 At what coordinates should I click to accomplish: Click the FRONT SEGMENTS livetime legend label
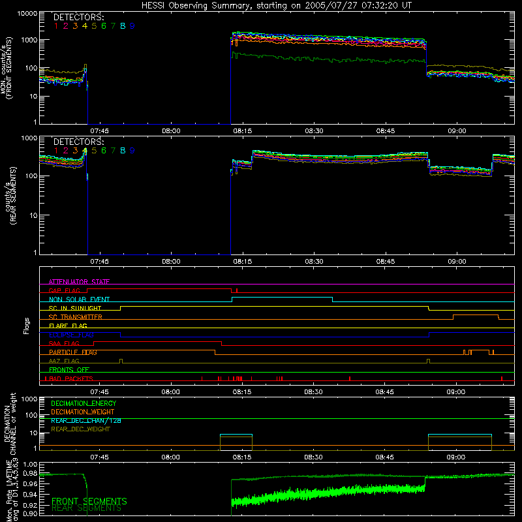[x=89, y=501]
